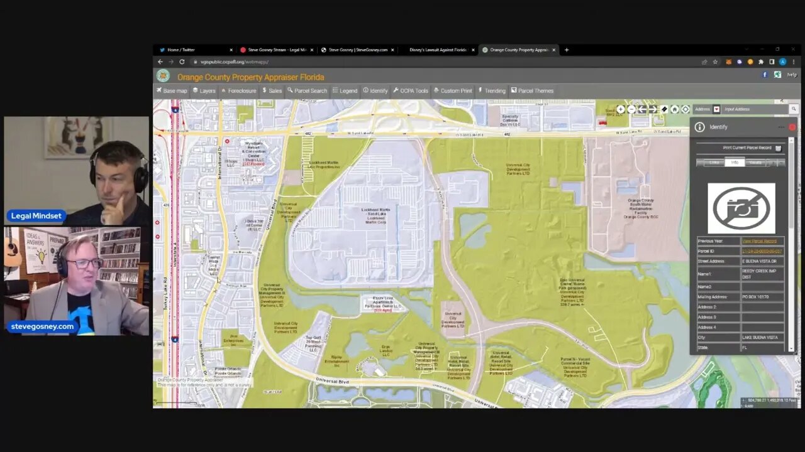This screenshot has height=452, width=805.
Task: Go to previous map extent arrow
Action: (642, 109)
